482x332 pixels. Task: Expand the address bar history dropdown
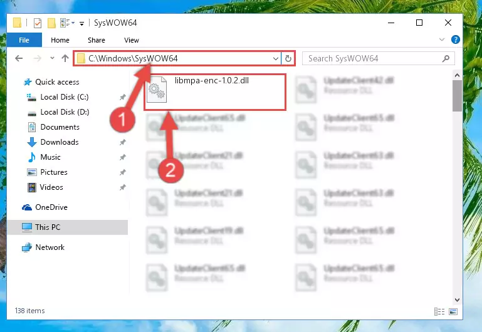(276, 58)
